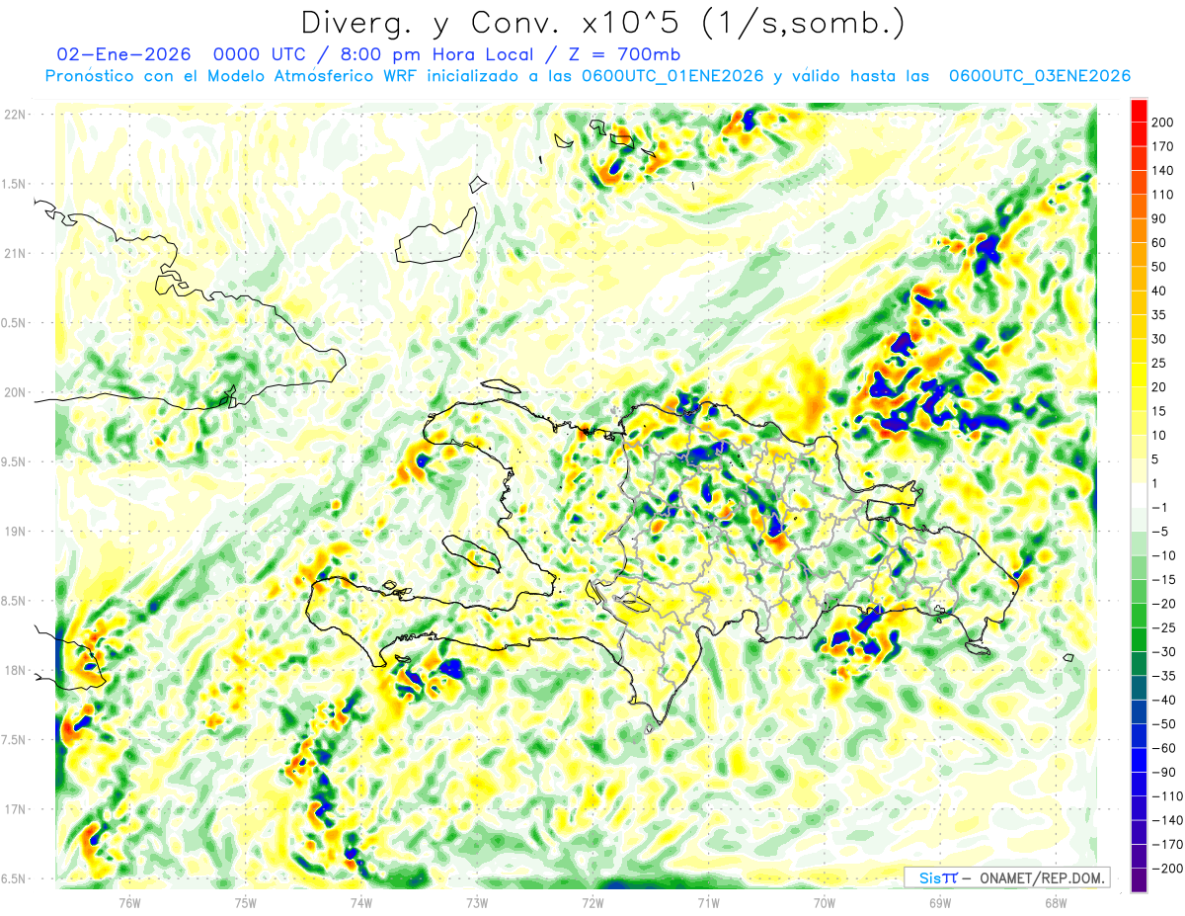The width and height of the screenshot is (1185, 916).
Task: Click the 'Z = 700mb' level label
Action: pyautogui.click(x=624, y=54)
